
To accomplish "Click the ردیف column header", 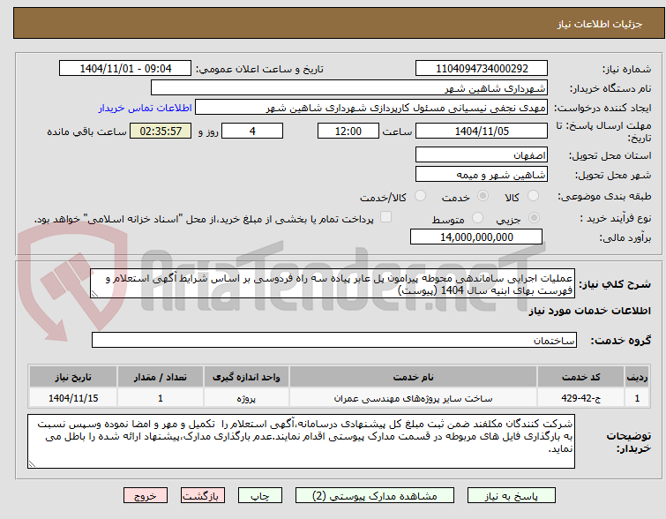I will pyautogui.click(x=637, y=377).
